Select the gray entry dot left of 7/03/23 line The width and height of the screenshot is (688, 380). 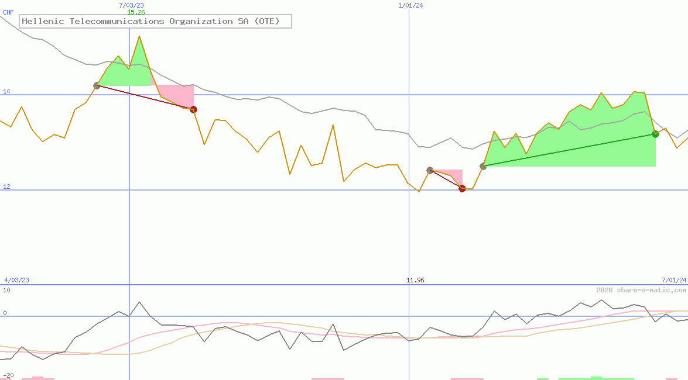pyautogui.click(x=97, y=85)
